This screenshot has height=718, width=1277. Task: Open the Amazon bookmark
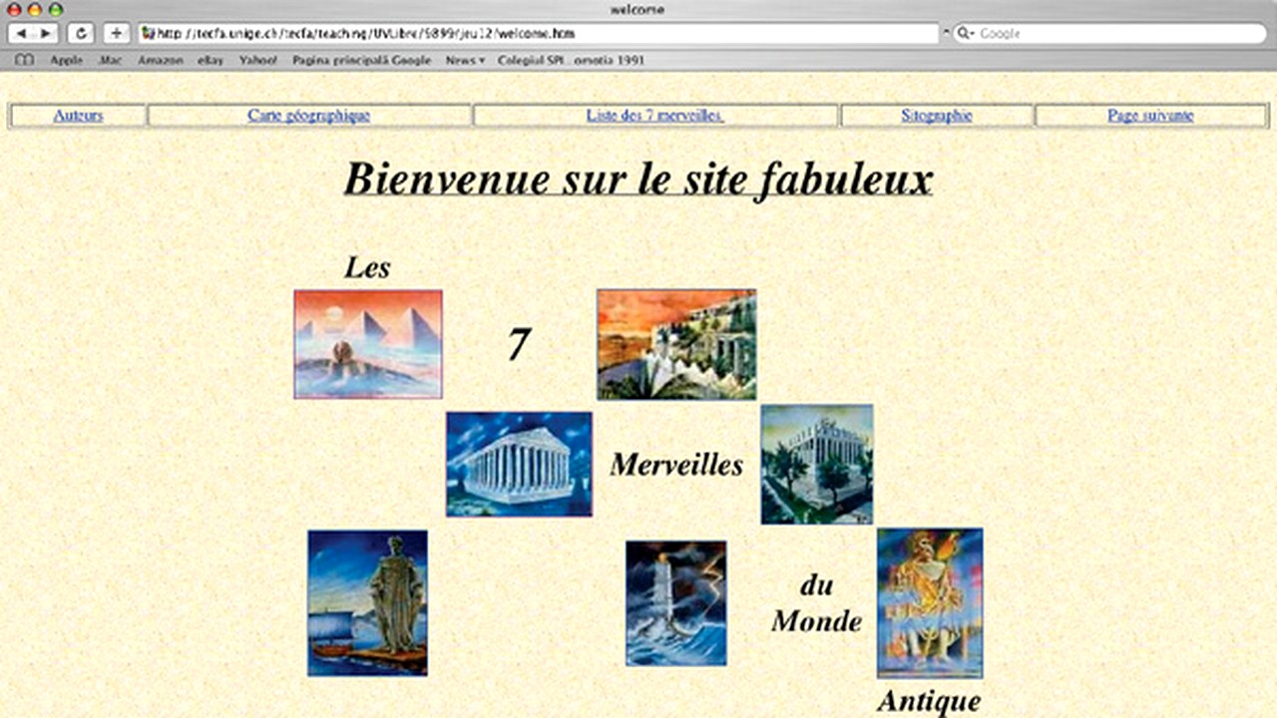tap(160, 61)
